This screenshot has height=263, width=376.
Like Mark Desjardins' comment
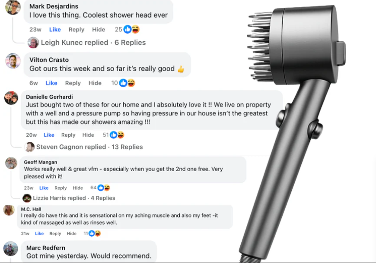pos(55,29)
